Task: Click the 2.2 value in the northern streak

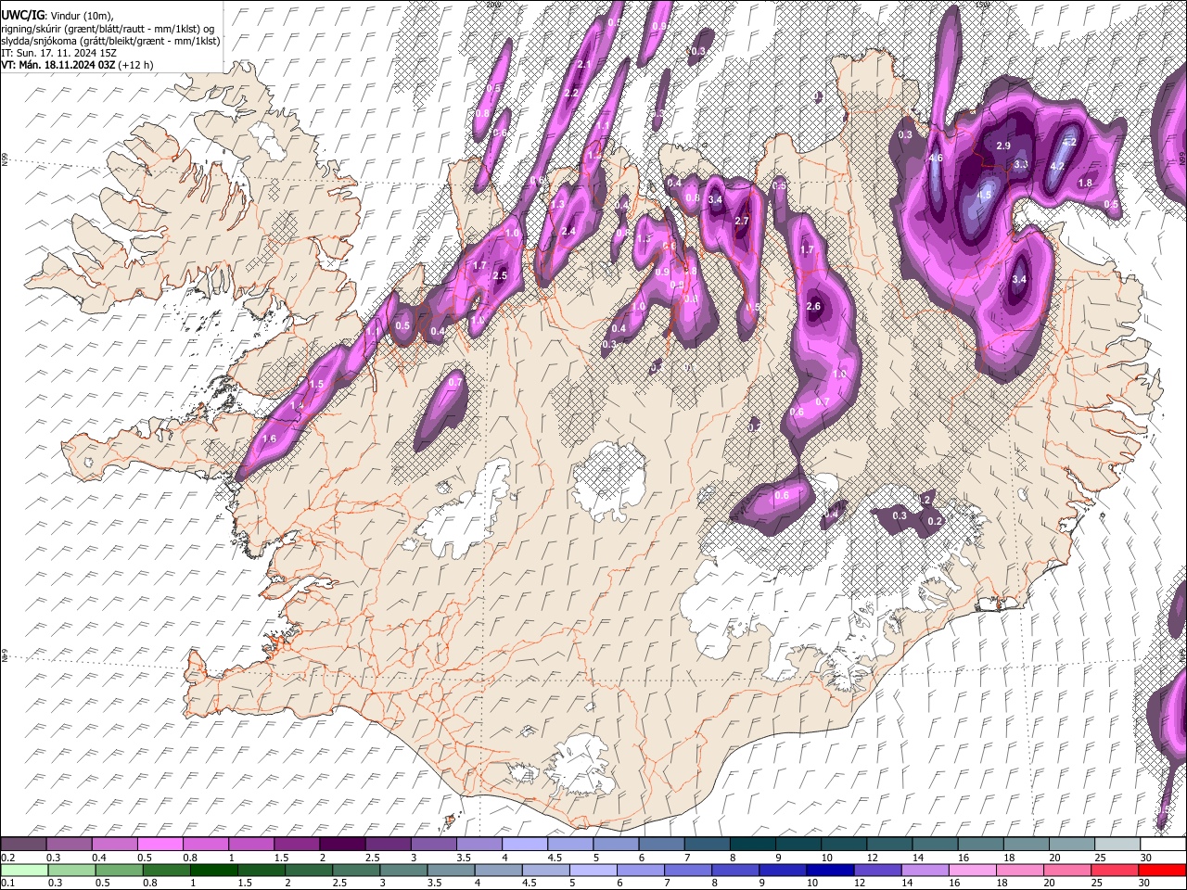Action: [571, 94]
